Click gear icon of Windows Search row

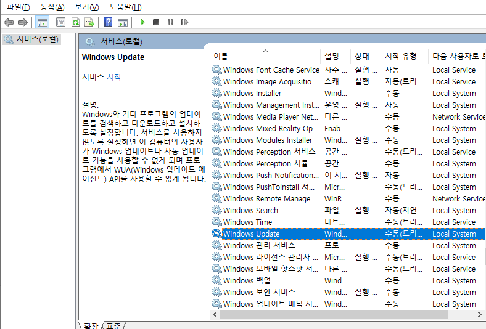(x=217, y=210)
